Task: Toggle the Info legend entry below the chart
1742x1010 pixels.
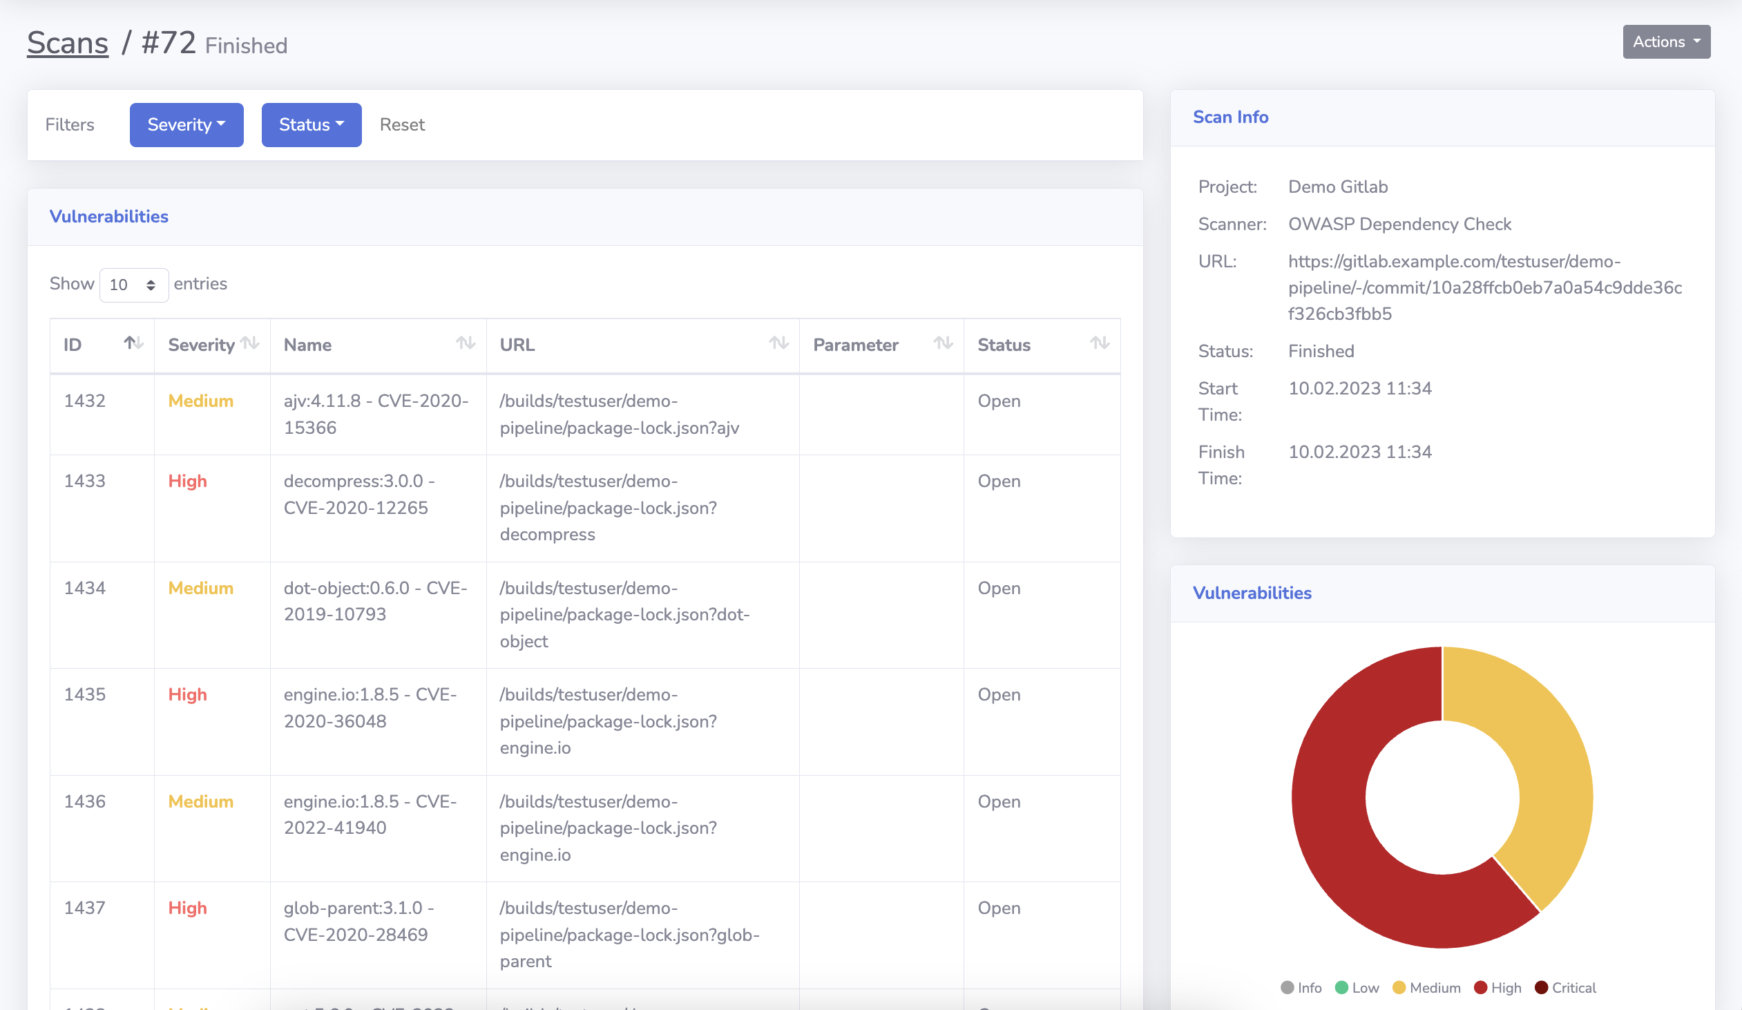Action: tap(1288, 987)
